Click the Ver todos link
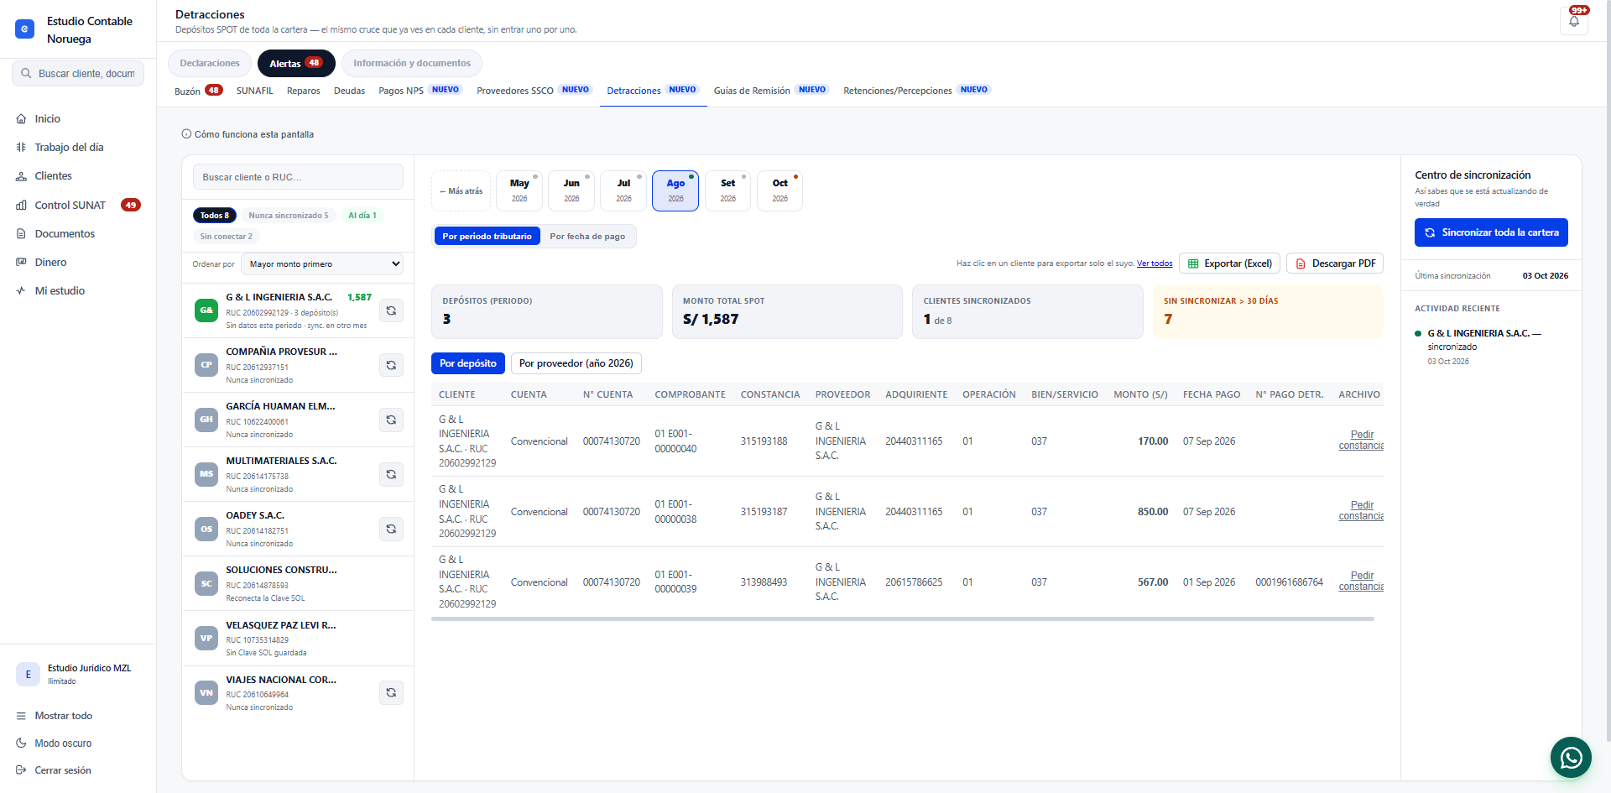1611x793 pixels. click(1155, 263)
